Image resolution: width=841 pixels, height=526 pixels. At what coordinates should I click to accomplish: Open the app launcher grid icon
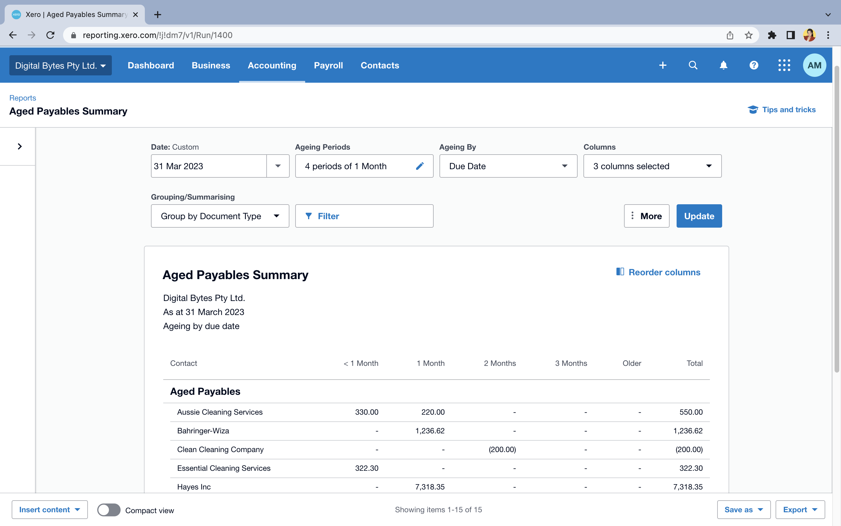click(784, 65)
